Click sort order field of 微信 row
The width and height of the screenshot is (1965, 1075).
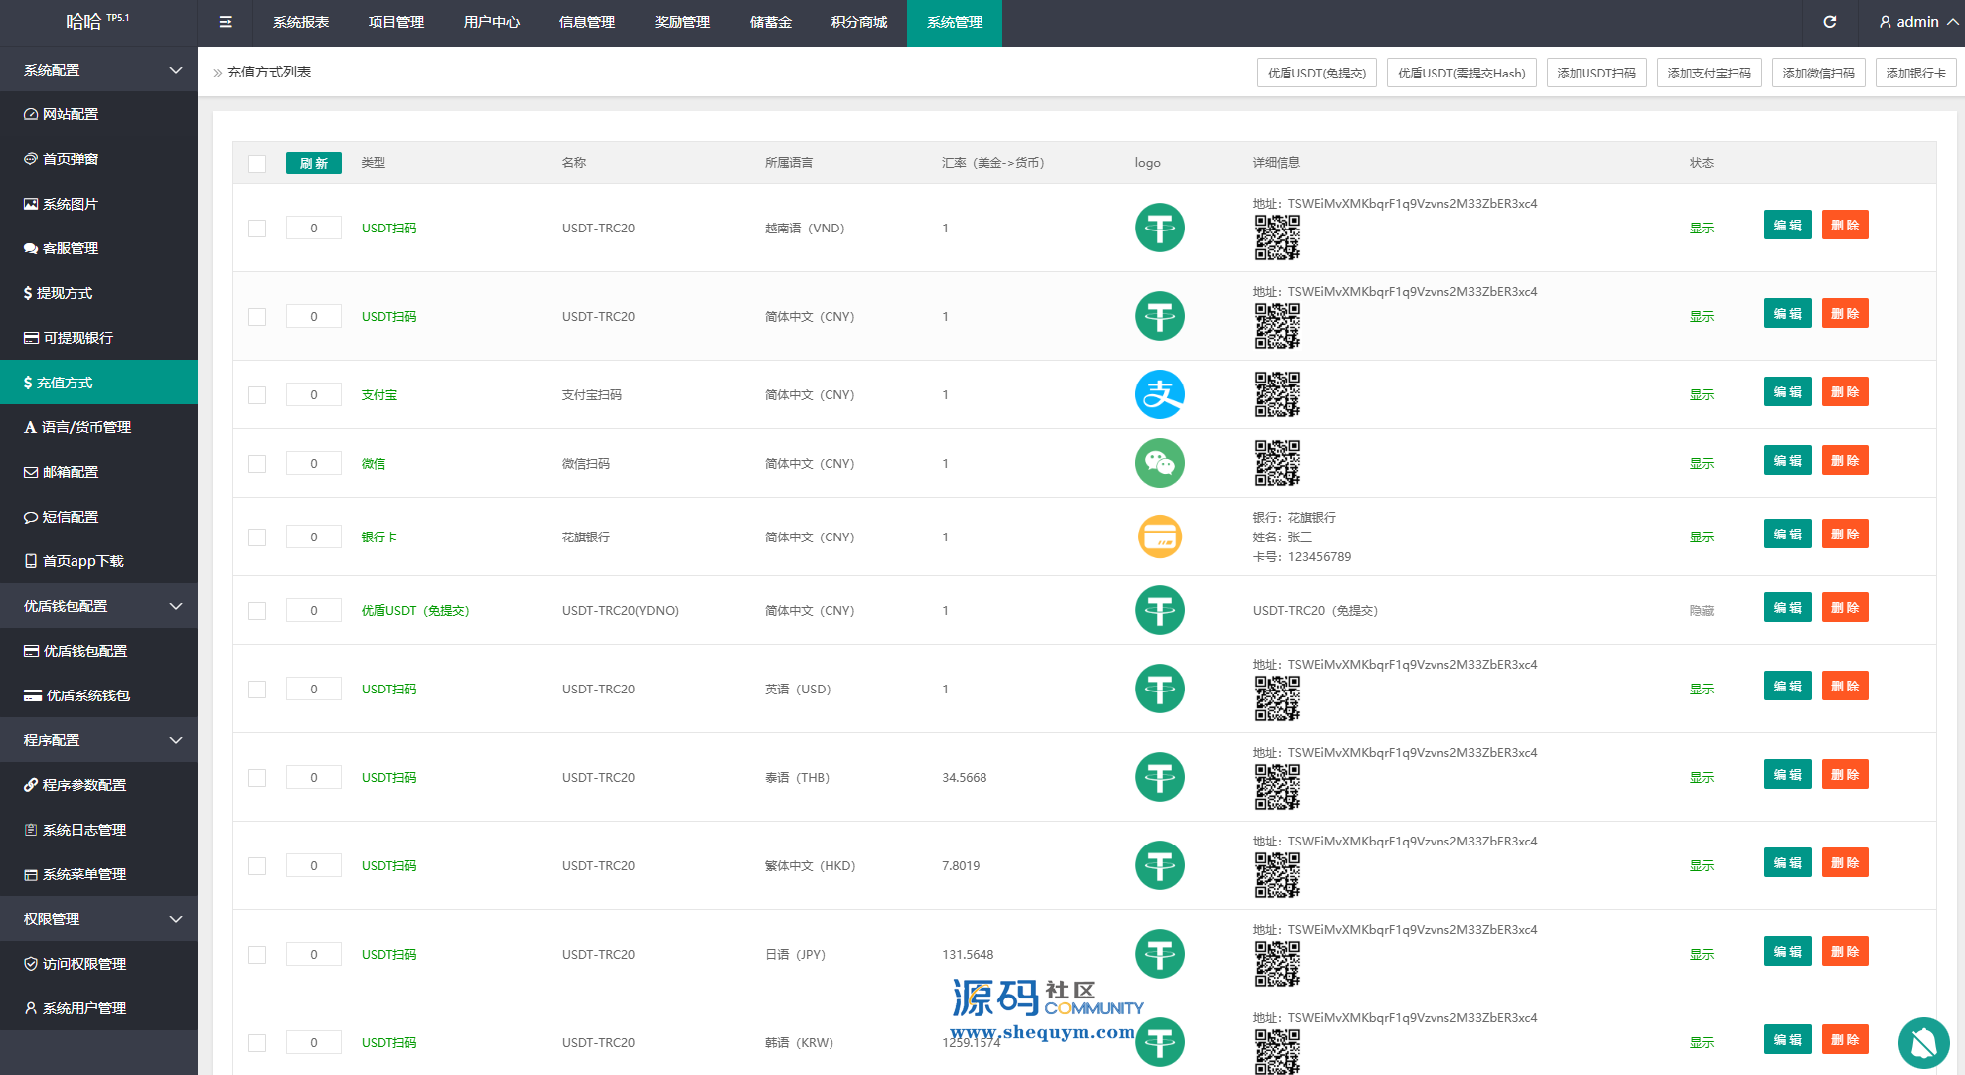[314, 464]
